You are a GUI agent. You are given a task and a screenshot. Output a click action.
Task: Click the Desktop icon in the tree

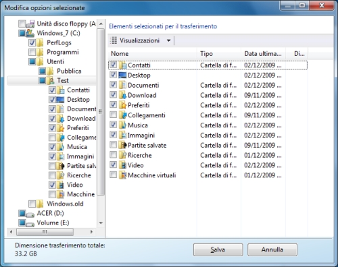click(60, 99)
